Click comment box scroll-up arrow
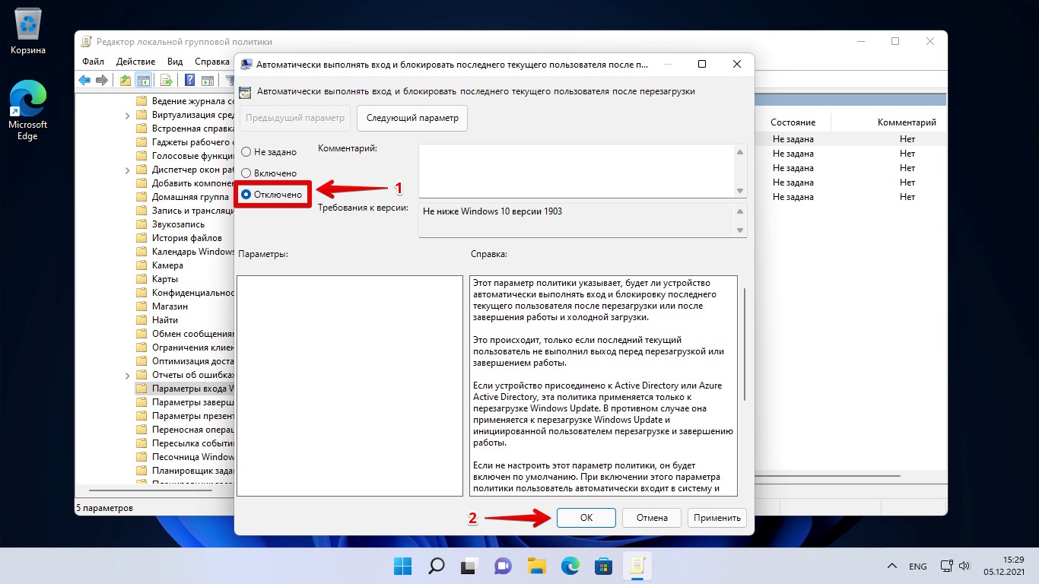 pos(740,152)
